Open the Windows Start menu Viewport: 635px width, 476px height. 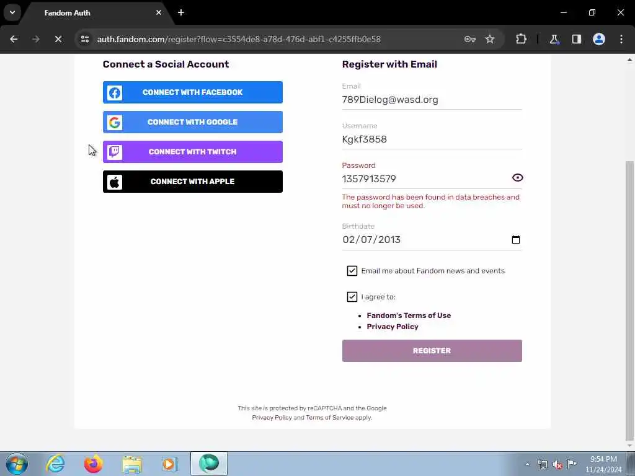17,464
